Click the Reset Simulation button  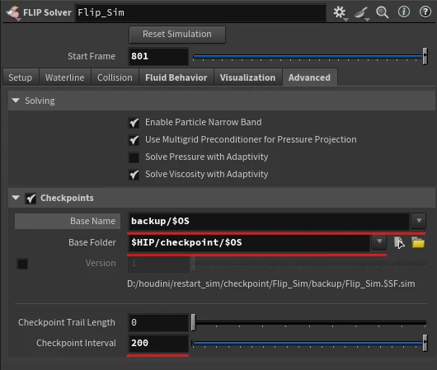pyautogui.click(x=177, y=35)
